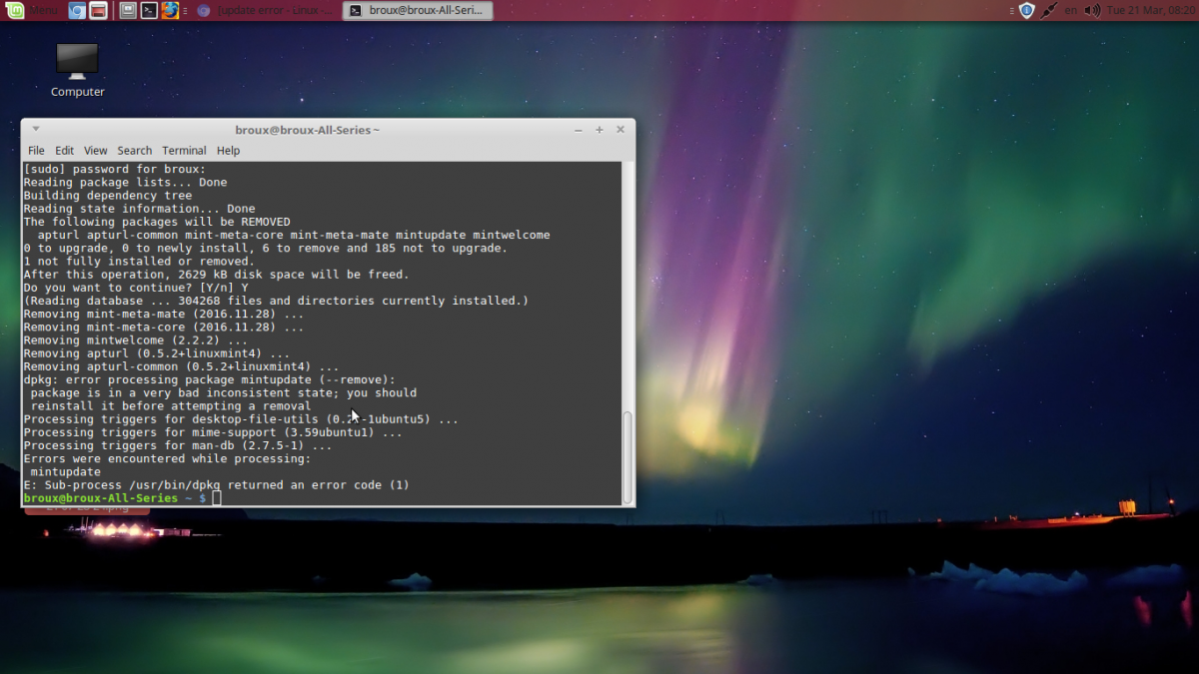Click 'Do you want to continue? [Y/n]' line

tap(136, 288)
